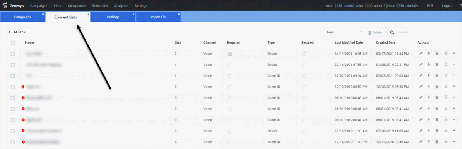
Task: Edit list created 12/10/2019 05:50 PM
Action: (421, 87)
